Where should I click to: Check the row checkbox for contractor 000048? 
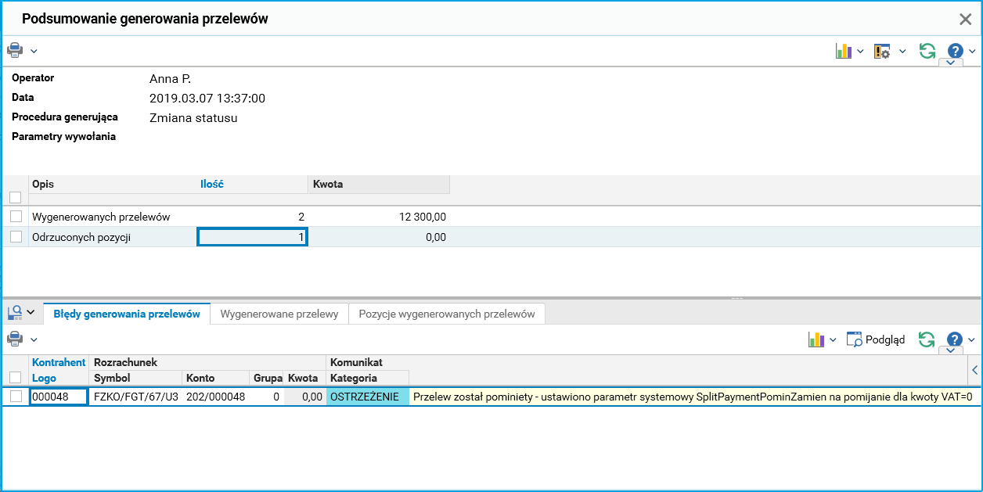pyautogui.click(x=16, y=397)
